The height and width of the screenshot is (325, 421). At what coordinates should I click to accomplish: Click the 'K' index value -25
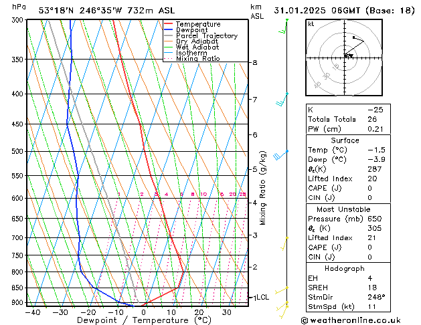pos(375,110)
